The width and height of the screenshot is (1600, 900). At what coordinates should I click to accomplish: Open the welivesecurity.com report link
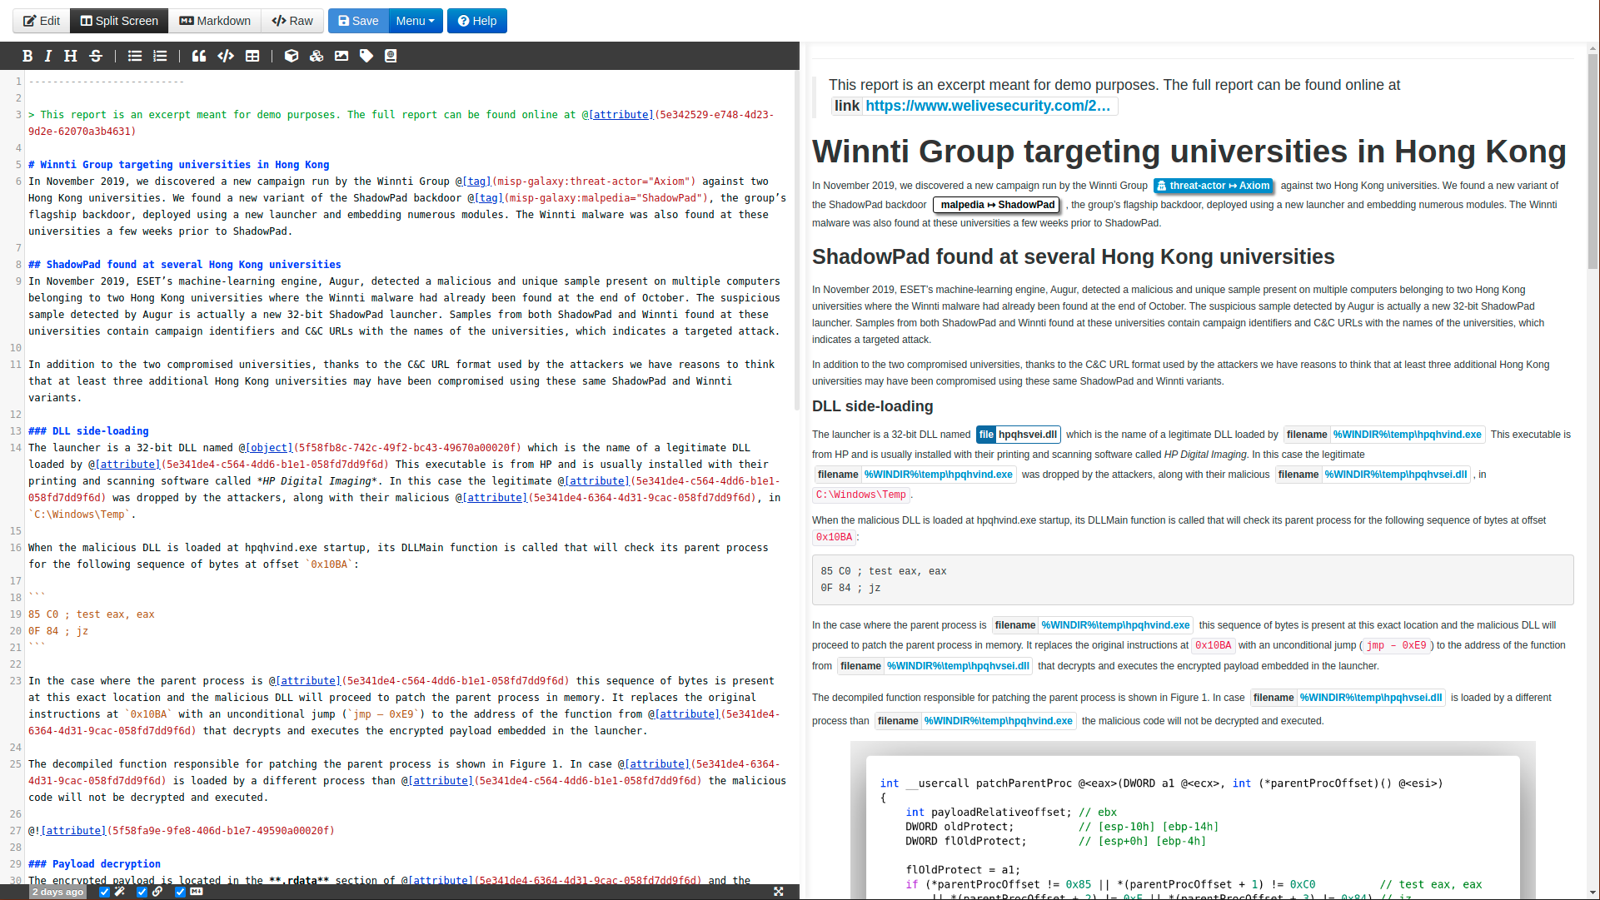tap(987, 106)
